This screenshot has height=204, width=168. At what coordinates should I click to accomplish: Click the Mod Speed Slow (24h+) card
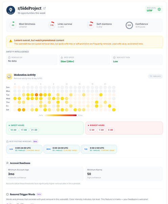click(84, 60)
